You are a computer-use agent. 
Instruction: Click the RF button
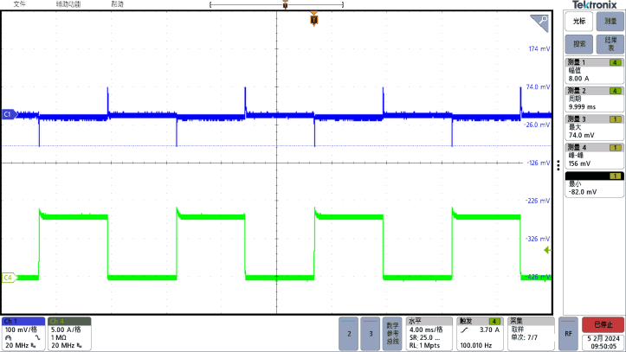pyautogui.click(x=568, y=334)
